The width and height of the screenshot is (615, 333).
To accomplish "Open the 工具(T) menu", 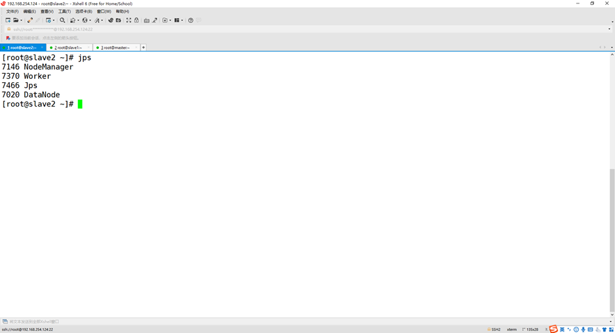I will [x=64, y=11].
